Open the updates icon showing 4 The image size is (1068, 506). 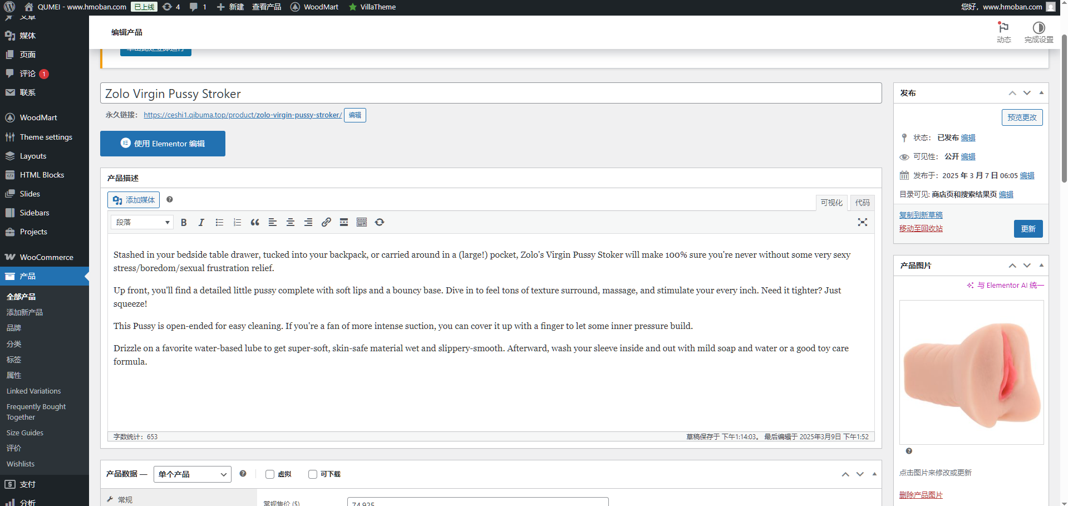coord(171,7)
